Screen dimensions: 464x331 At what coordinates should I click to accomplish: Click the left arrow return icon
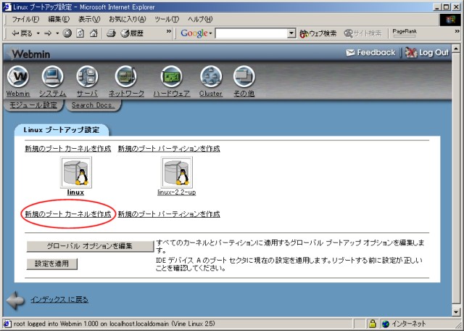(15, 301)
